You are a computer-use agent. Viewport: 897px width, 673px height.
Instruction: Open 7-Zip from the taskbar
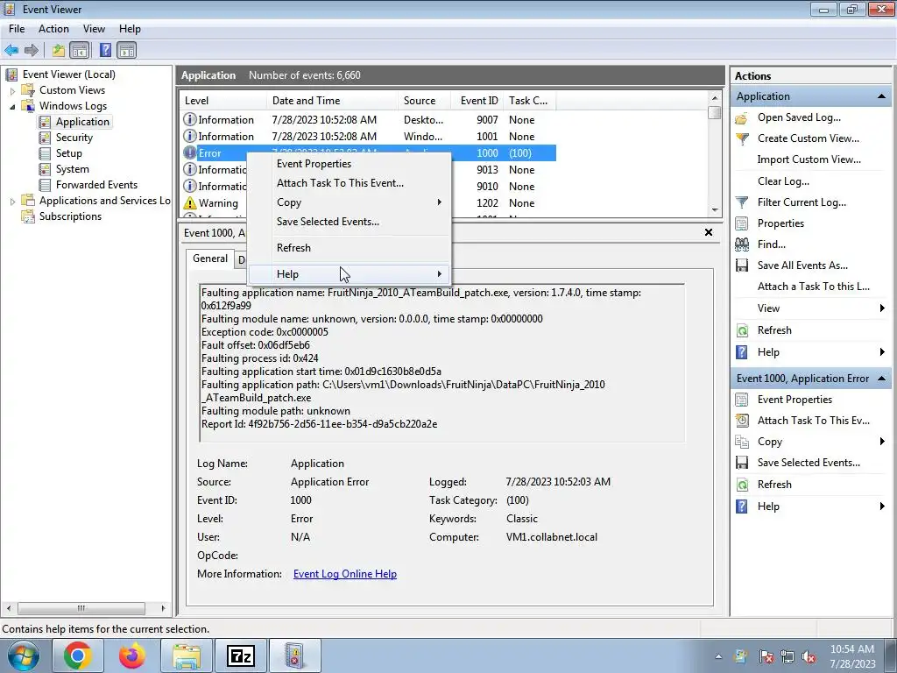(240, 655)
